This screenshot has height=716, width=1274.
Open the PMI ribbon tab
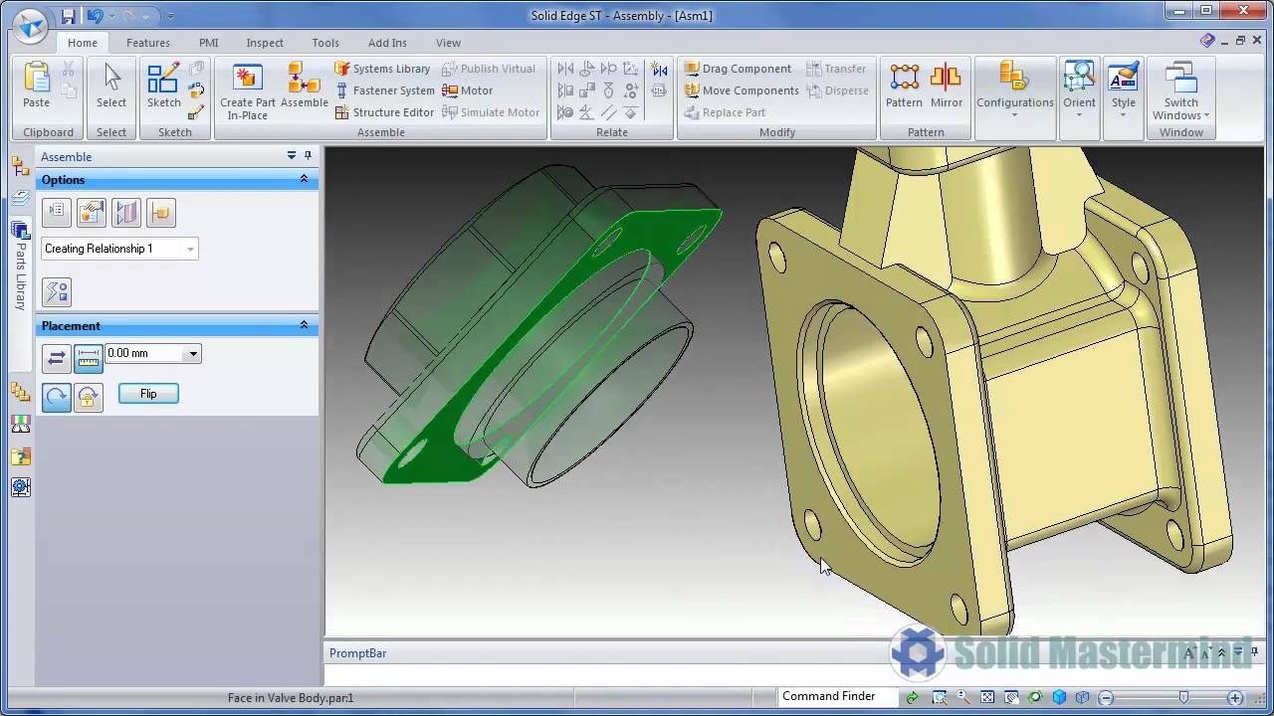pyautogui.click(x=208, y=43)
